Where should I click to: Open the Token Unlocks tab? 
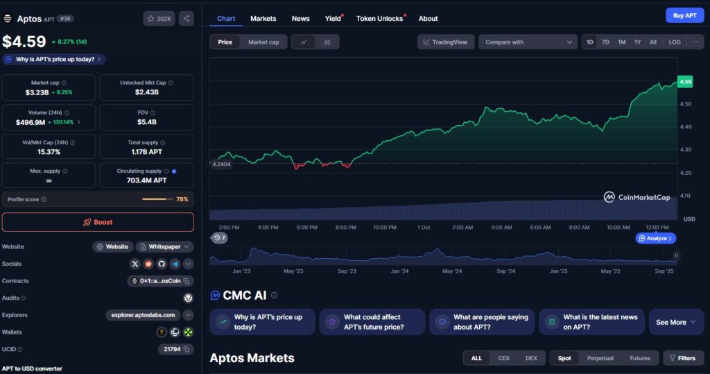379,19
